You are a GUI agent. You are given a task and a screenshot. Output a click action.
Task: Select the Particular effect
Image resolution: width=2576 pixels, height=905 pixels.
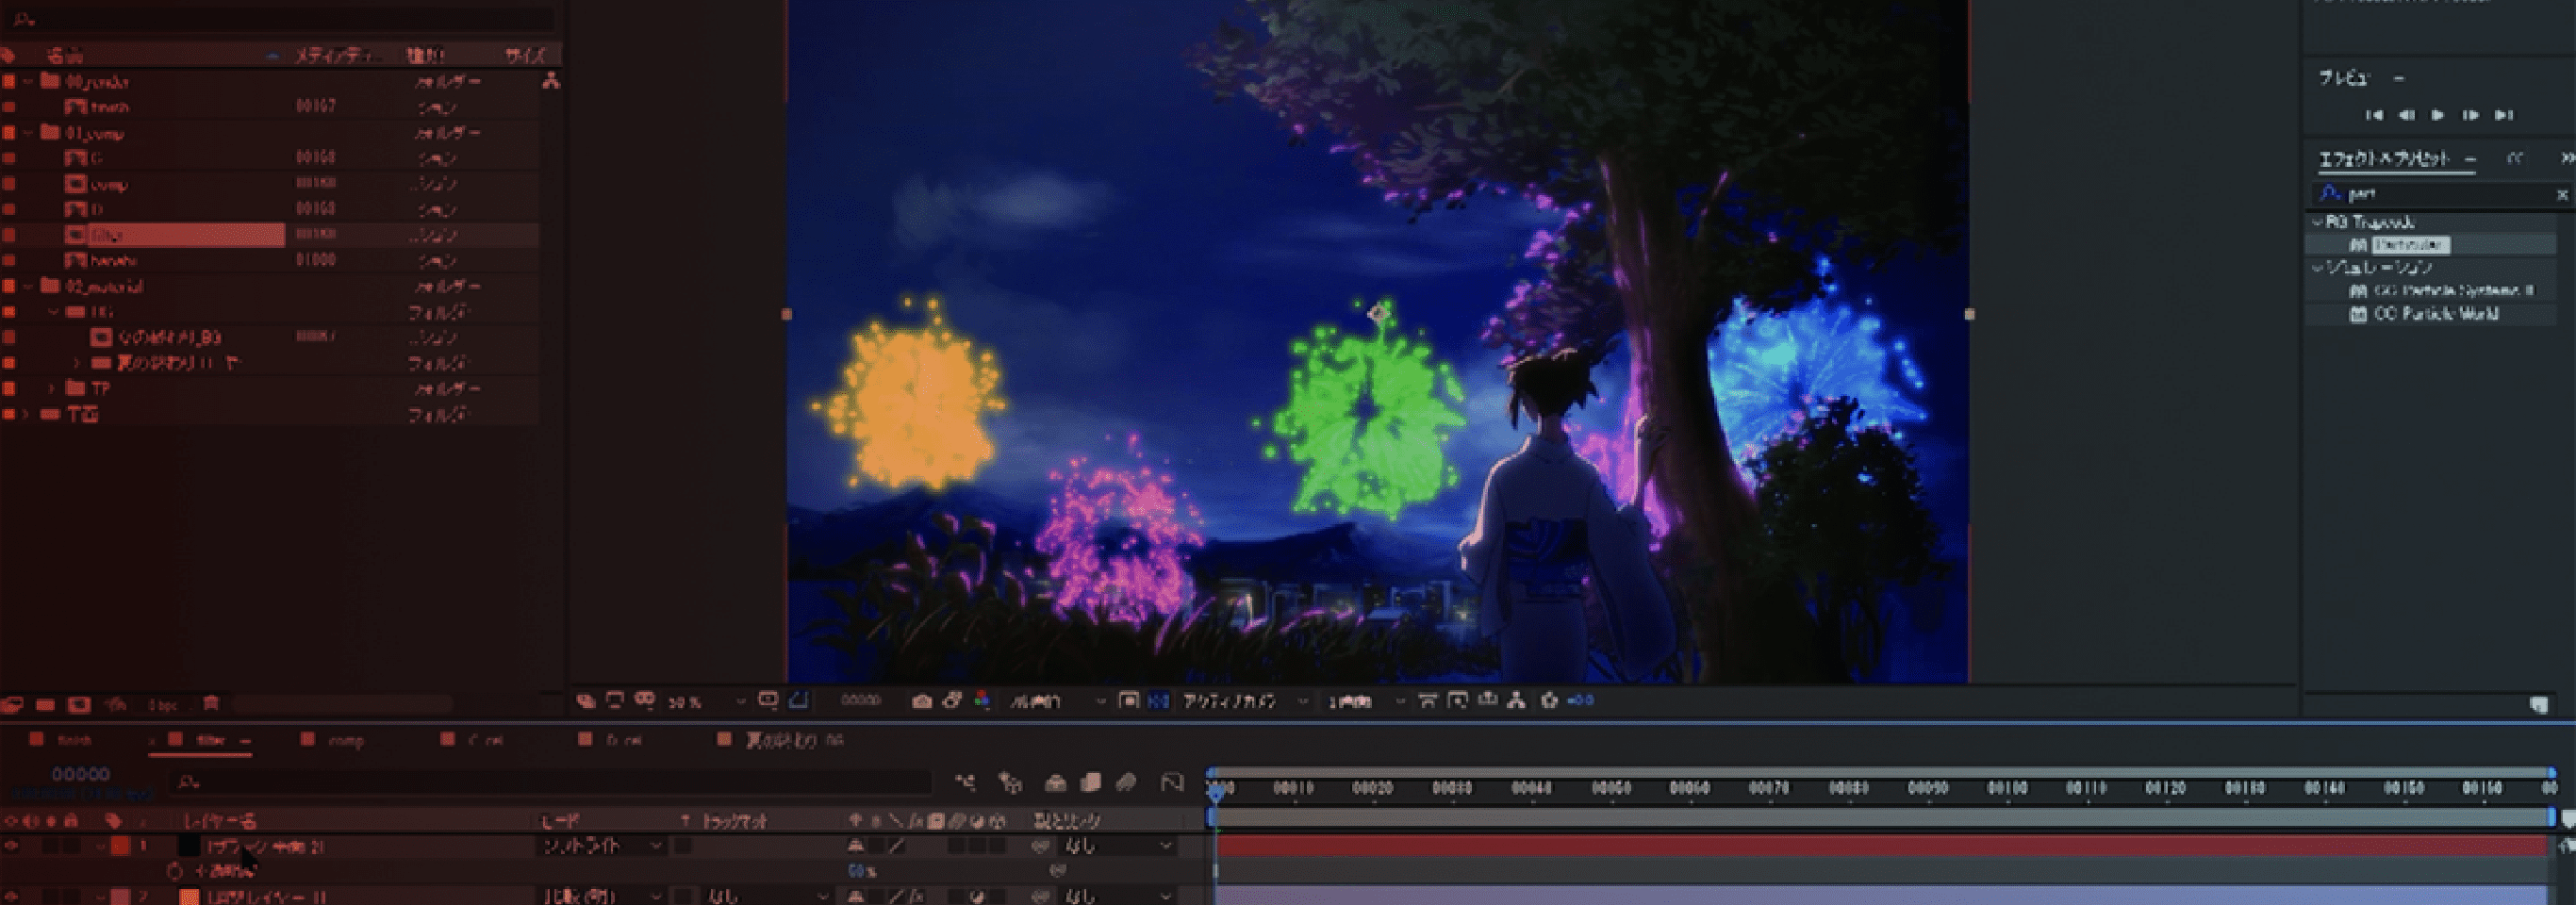click(x=2410, y=245)
